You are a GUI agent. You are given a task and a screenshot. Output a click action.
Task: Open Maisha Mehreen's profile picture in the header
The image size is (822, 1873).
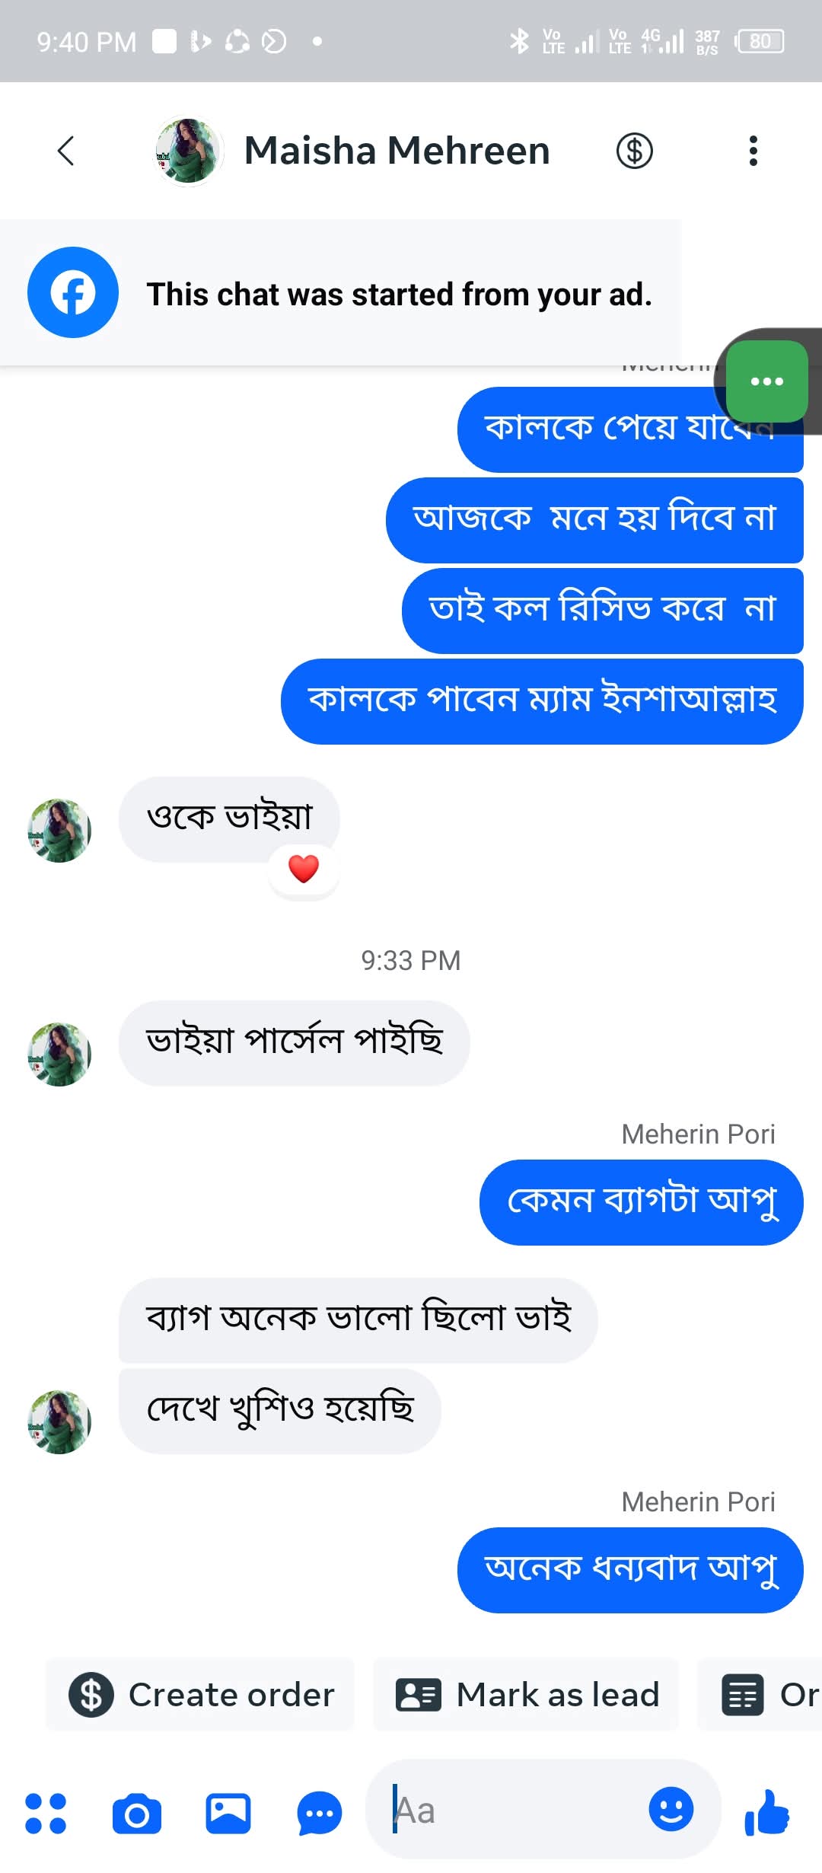188,151
